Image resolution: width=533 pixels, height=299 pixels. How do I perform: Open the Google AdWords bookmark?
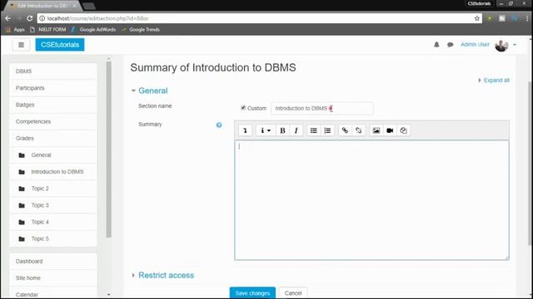[93, 30]
